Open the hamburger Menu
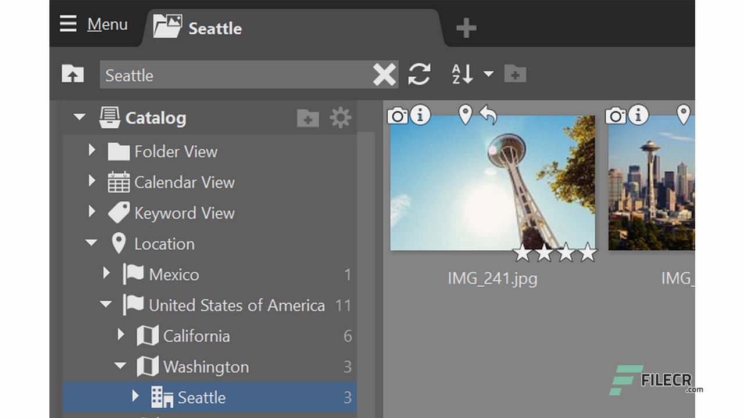Viewport: 744px width, 418px height. click(93, 24)
